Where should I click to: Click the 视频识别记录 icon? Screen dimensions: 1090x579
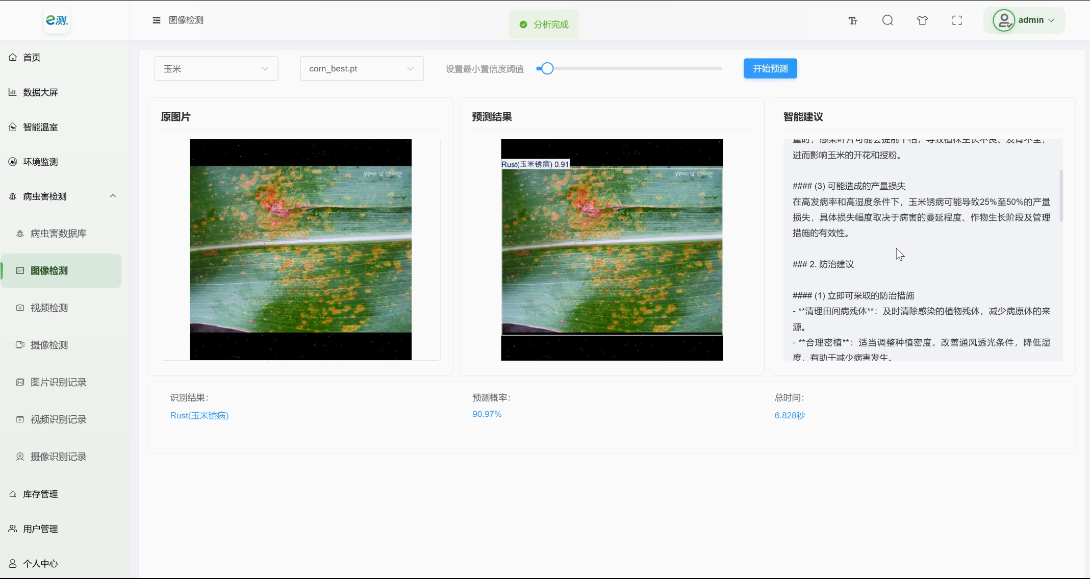pos(20,419)
